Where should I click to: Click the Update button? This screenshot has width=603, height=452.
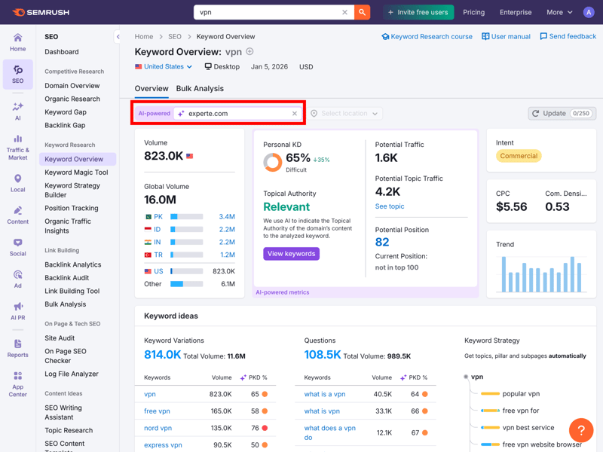tap(562, 114)
